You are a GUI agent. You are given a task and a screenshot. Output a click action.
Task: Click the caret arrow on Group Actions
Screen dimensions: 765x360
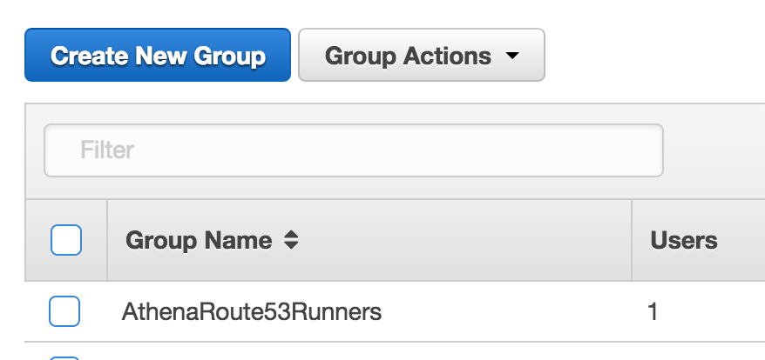(x=511, y=57)
